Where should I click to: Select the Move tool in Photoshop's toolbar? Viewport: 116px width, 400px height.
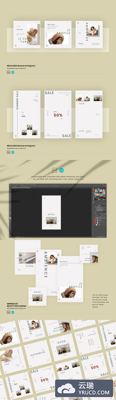[10, 189]
